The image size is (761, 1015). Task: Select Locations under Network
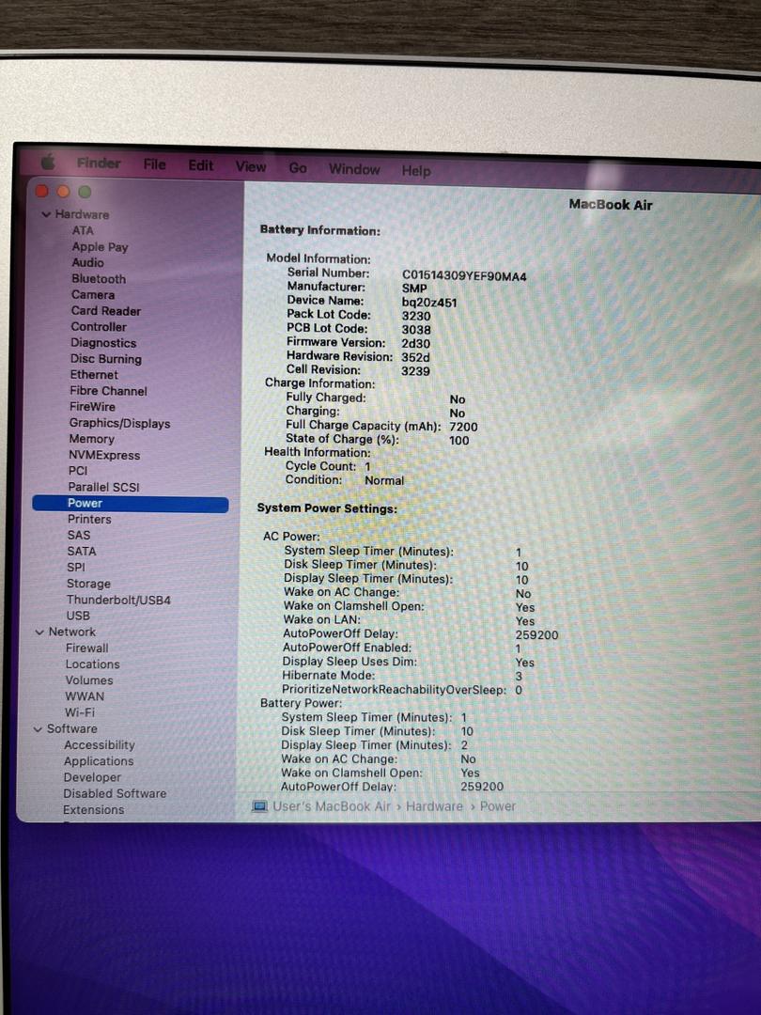pos(92,664)
